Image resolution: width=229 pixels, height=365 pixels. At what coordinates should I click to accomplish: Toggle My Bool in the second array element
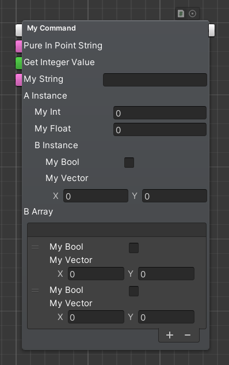click(x=134, y=291)
